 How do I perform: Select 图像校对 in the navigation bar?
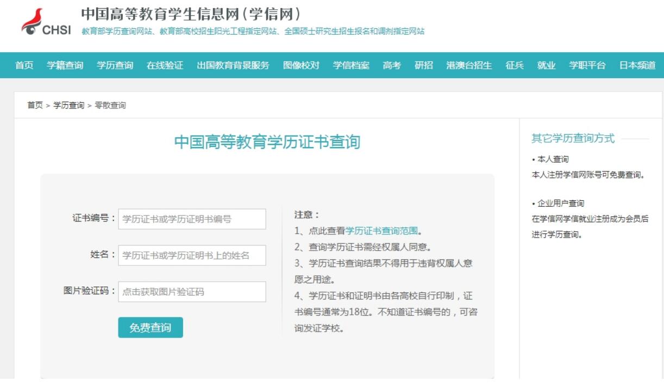tap(301, 65)
